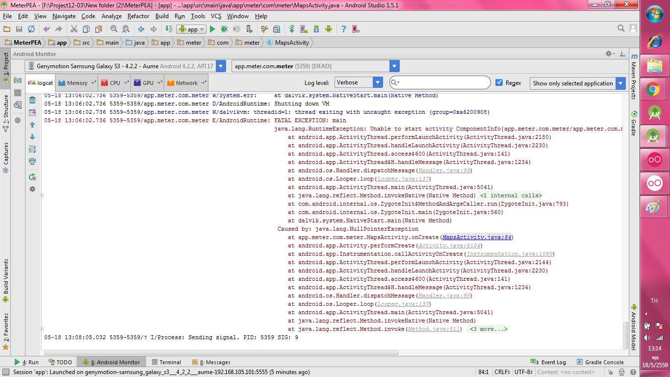
Task: Open logcat settings gear icon
Action: coord(32,189)
